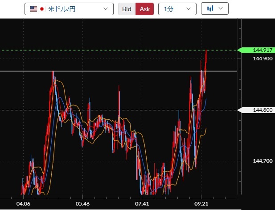The image size is (275, 210).
Task: Click the 05:46 time axis label
Action: [x=82, y=204]
